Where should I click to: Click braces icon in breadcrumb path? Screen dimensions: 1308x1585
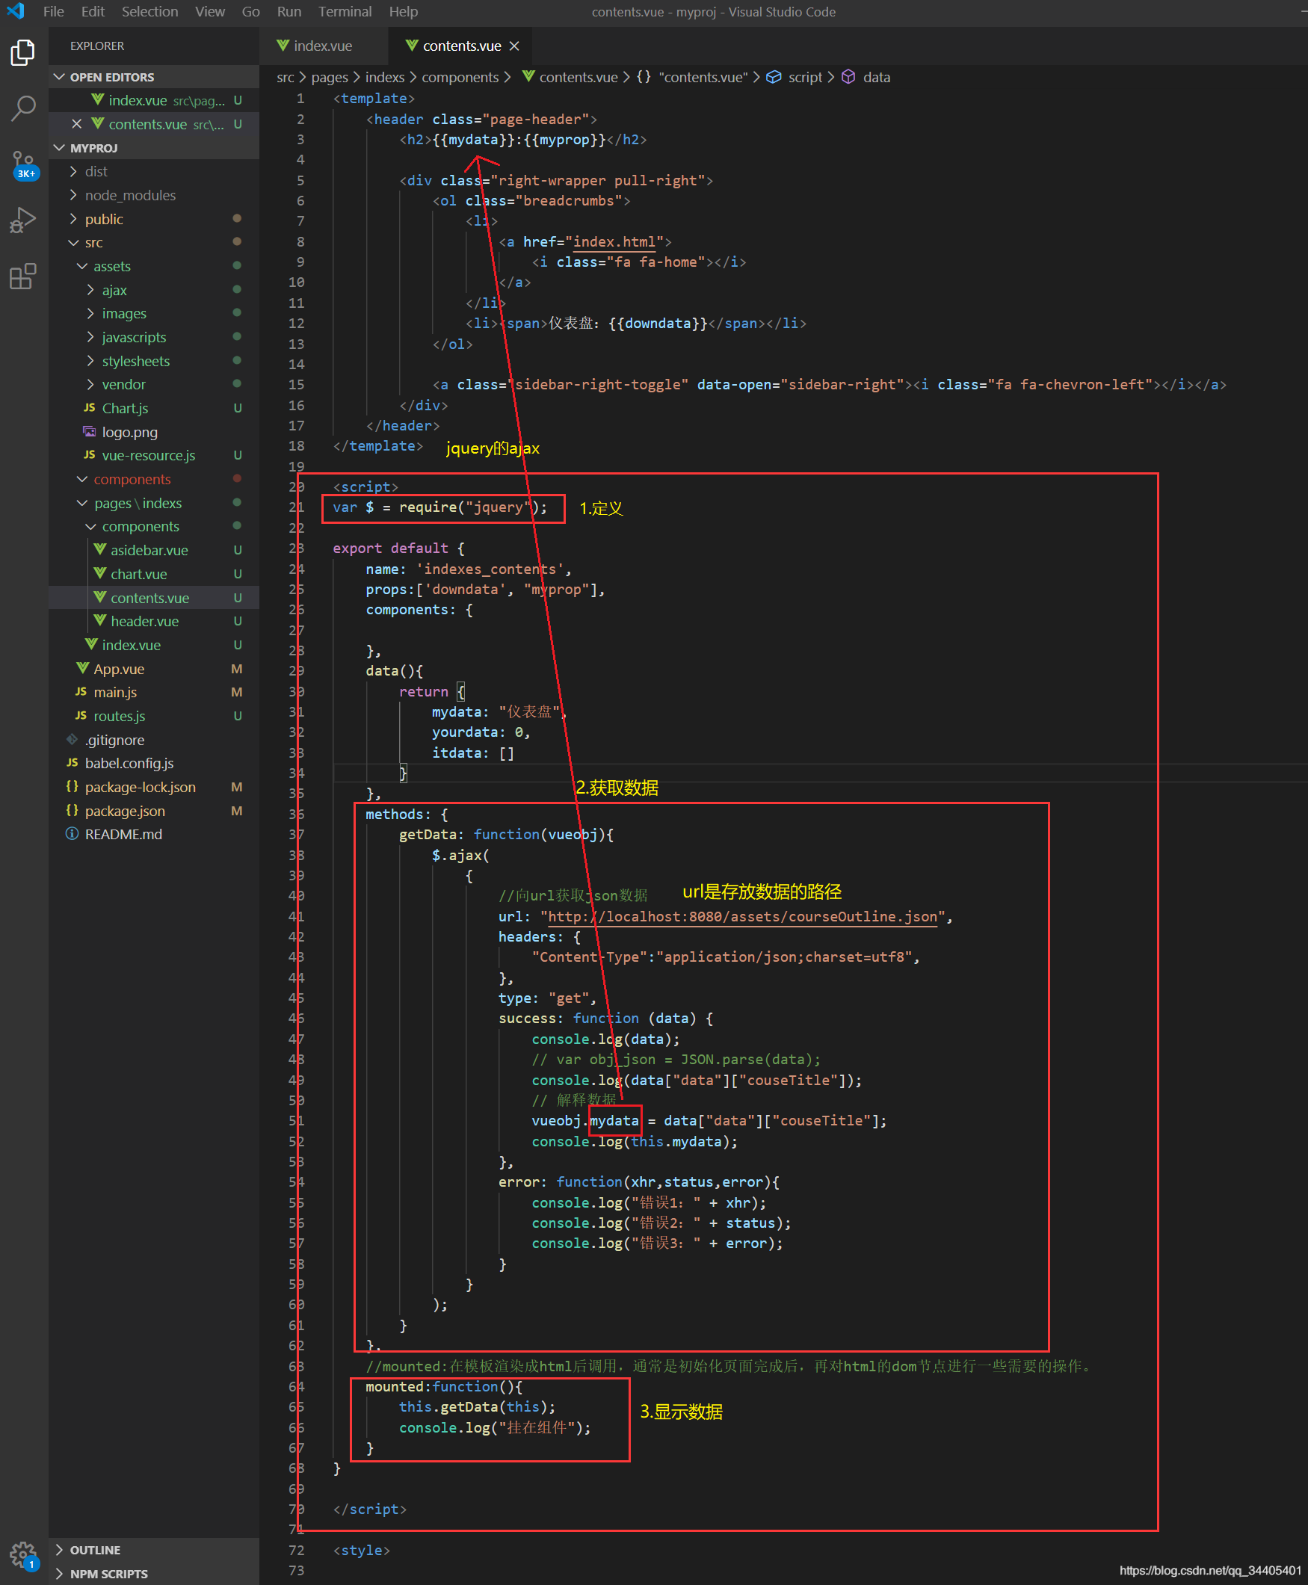click(644, 77)
